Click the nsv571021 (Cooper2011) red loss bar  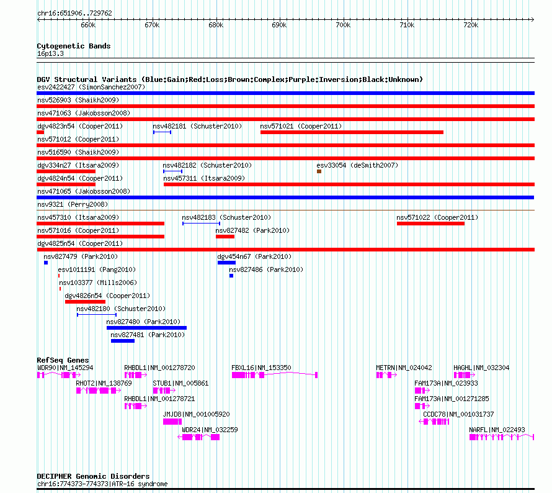click(352, 132)
